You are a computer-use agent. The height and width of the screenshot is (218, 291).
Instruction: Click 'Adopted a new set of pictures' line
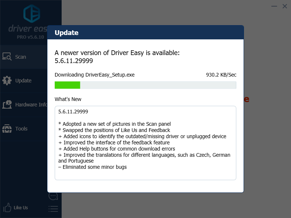coord(115,124)
